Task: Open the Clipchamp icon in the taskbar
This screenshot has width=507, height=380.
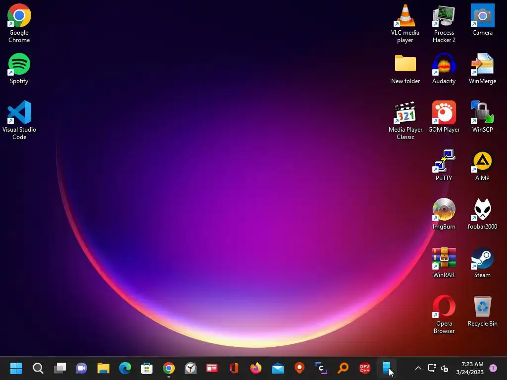Action: [321, 368]
